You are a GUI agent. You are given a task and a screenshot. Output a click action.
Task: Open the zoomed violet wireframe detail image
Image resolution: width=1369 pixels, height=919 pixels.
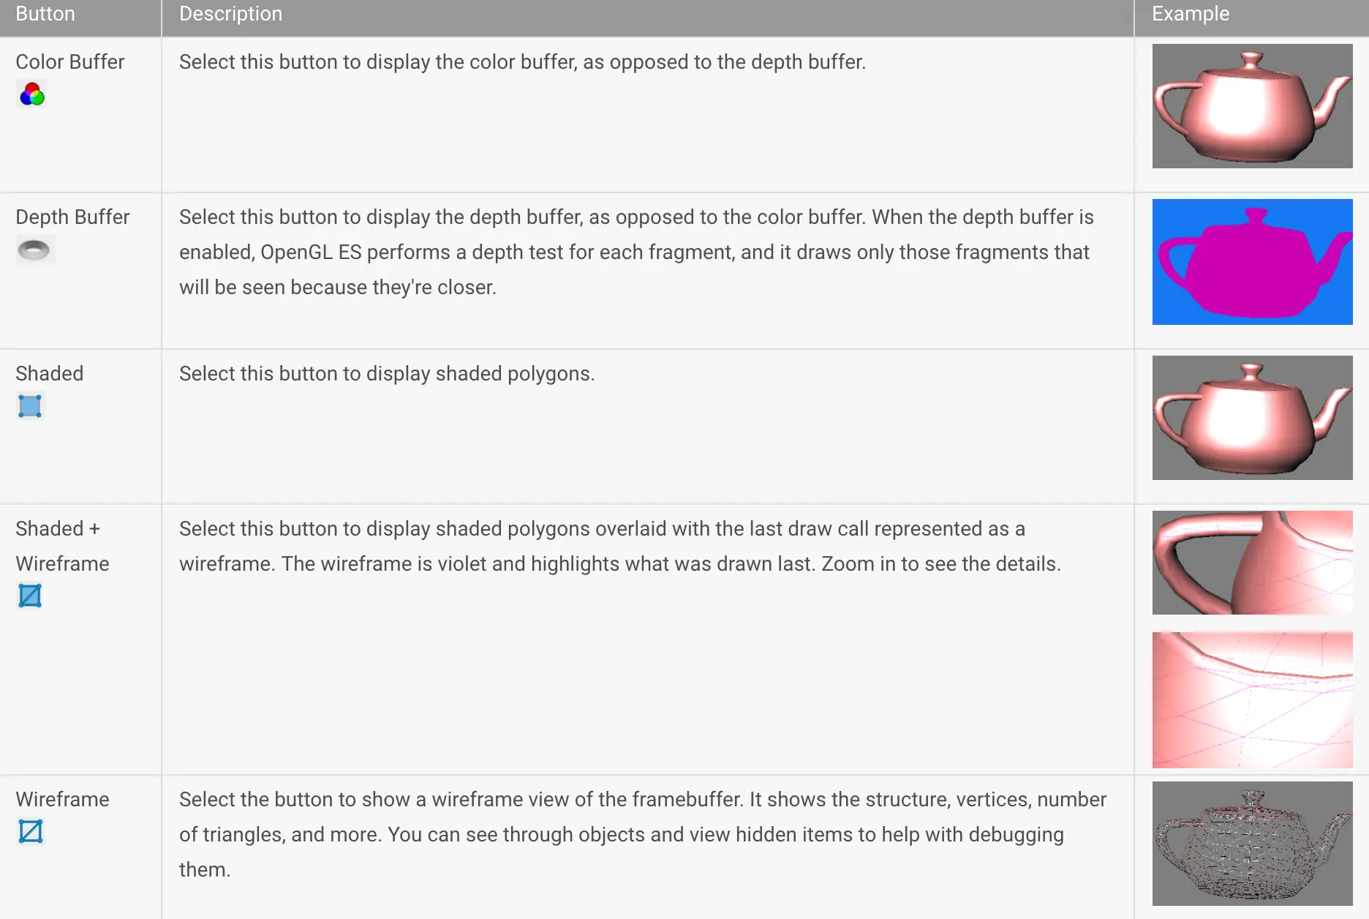coord(1252,700)
